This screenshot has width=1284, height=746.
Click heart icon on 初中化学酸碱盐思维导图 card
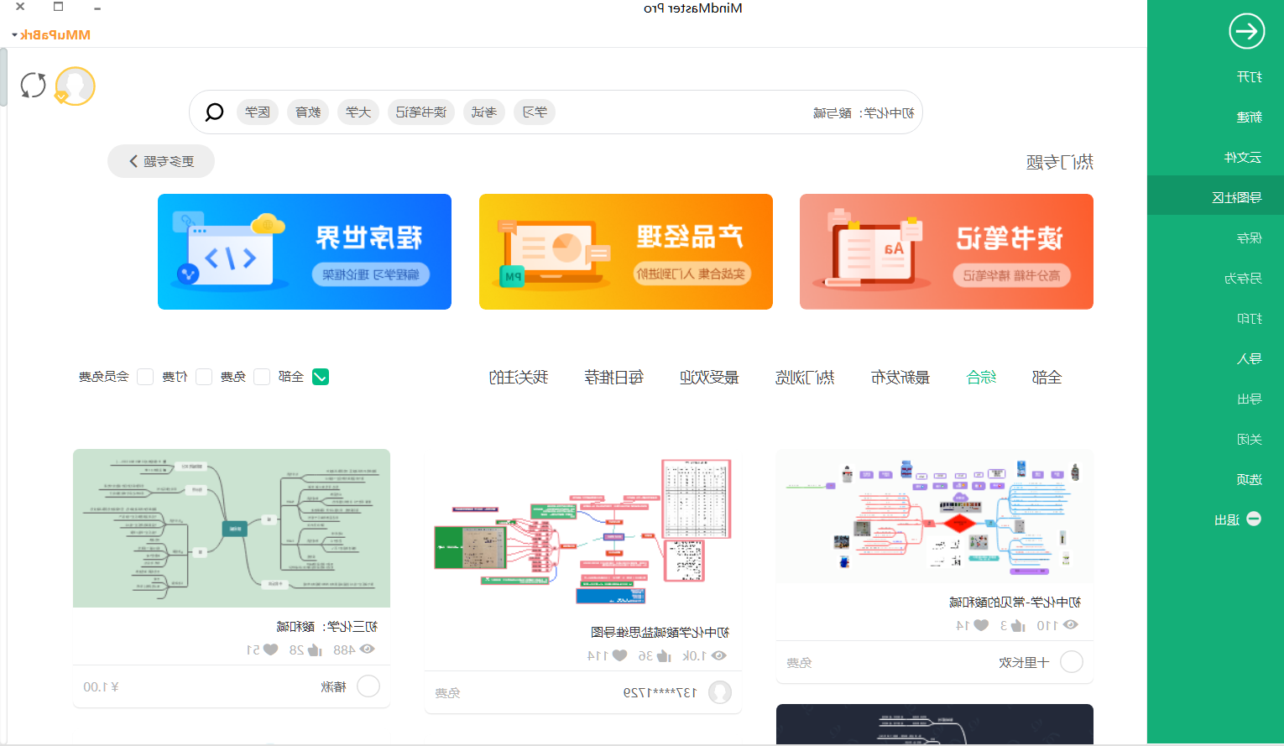[619, 655]
